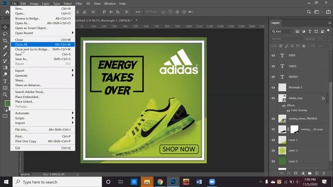The image size is (333, 187).
Task: Choose Search Adobe Stock from File menu
Action: 43,92
